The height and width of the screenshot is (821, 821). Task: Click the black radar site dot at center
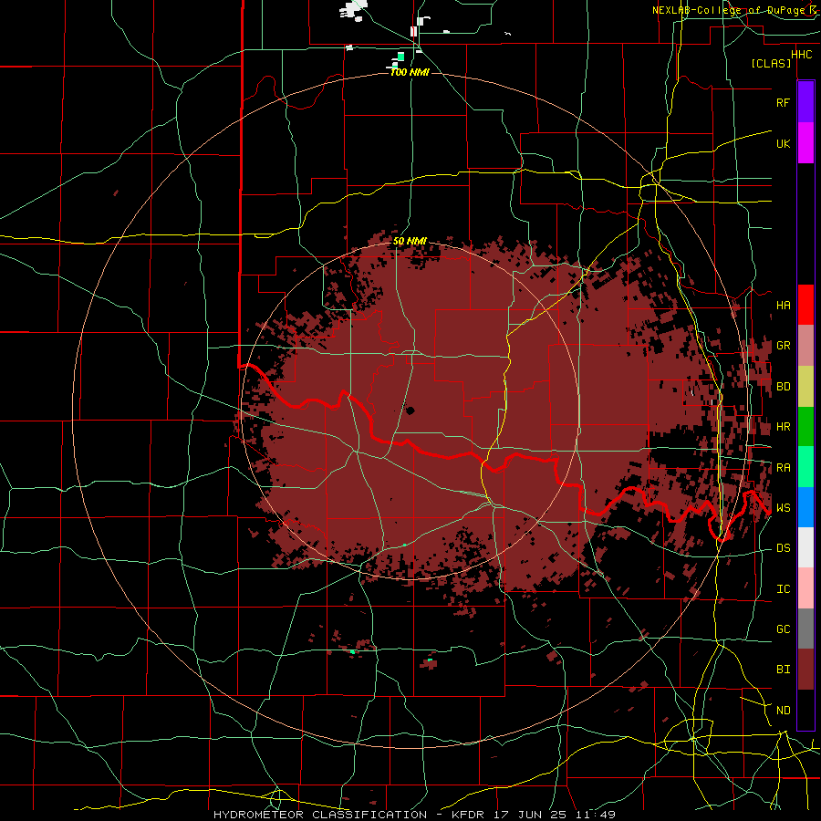pyautogui.click(x=410, y=410)
